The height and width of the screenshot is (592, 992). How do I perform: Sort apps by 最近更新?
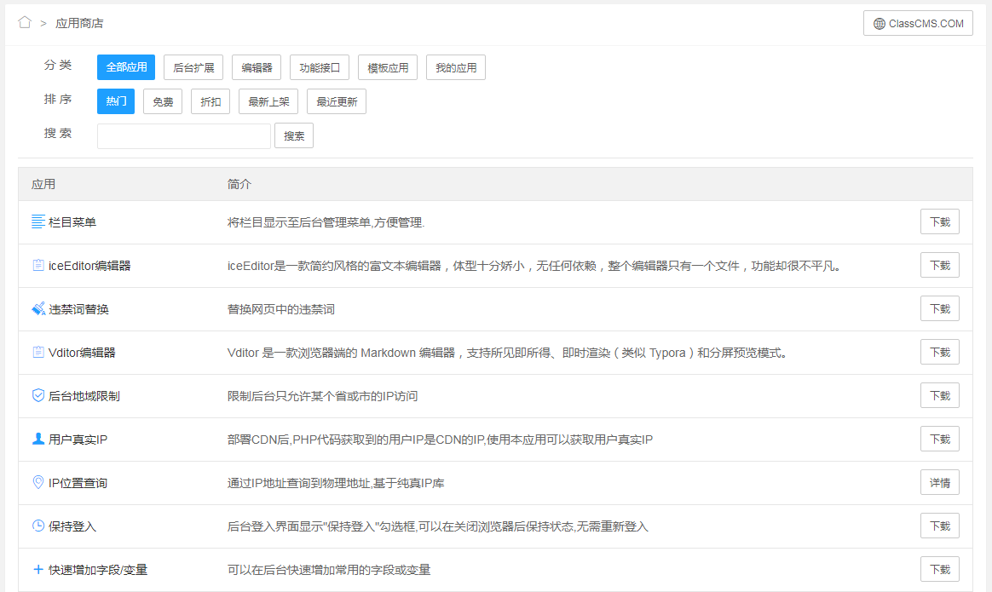click(337, 101)
